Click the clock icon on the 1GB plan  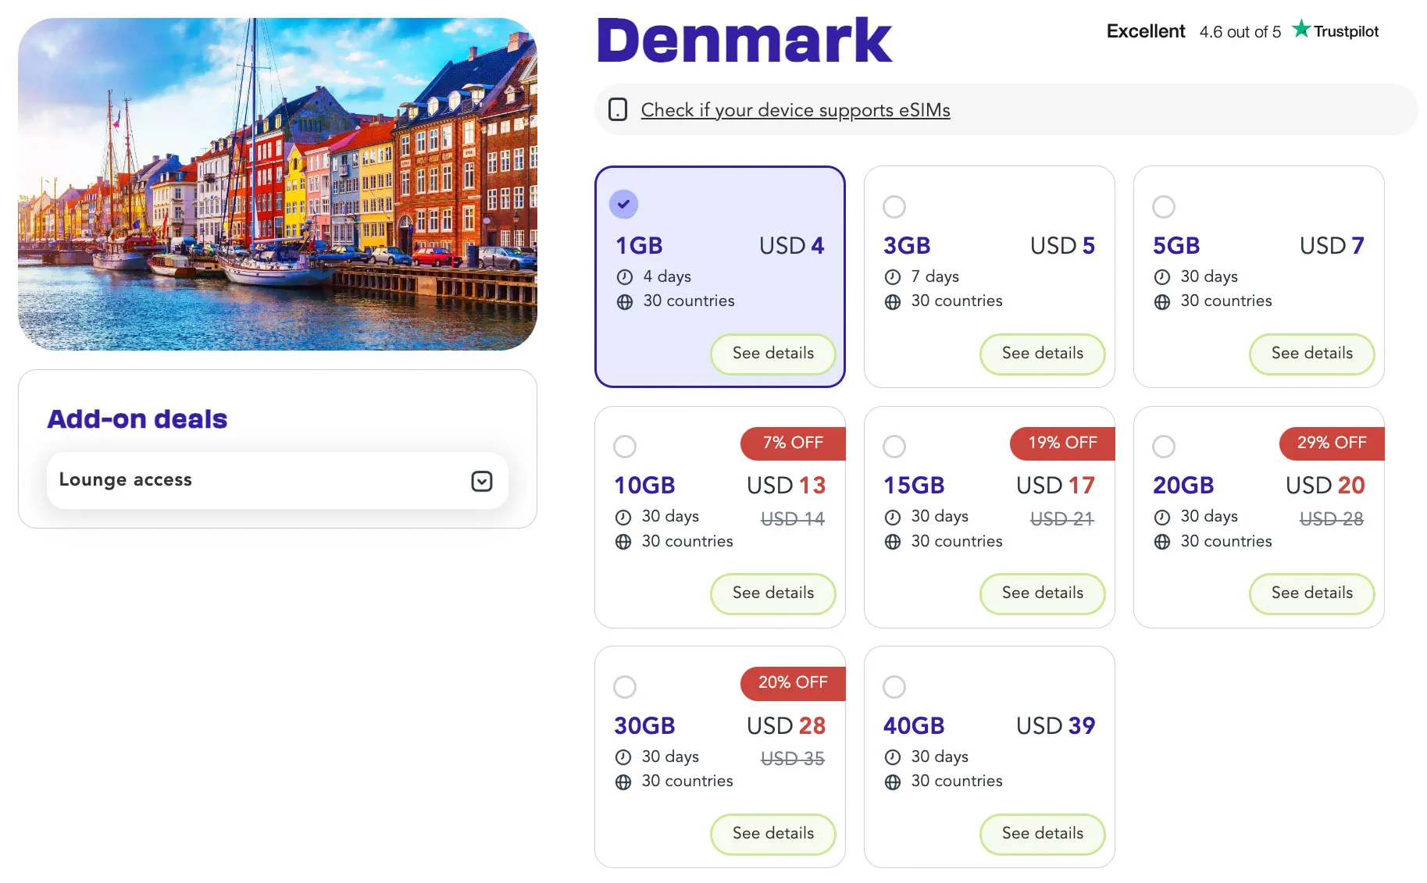624,277
